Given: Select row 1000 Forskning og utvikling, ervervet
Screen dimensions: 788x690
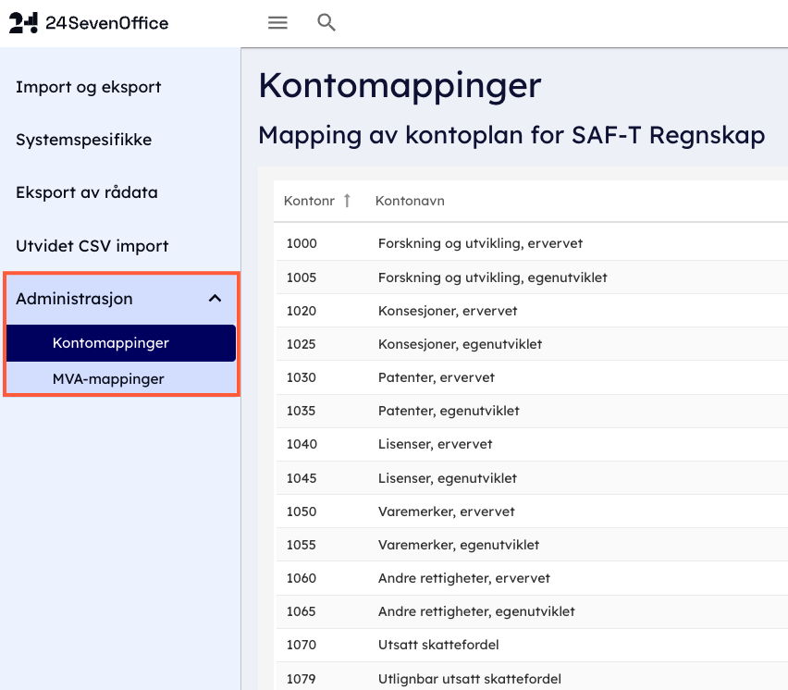Looking at the screenshot, I should (x=480, y=243).
